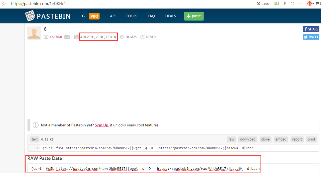Screen dimensions: 321x173
Task: Open the LISTTIME user profile link
Action: click(56, 37)
